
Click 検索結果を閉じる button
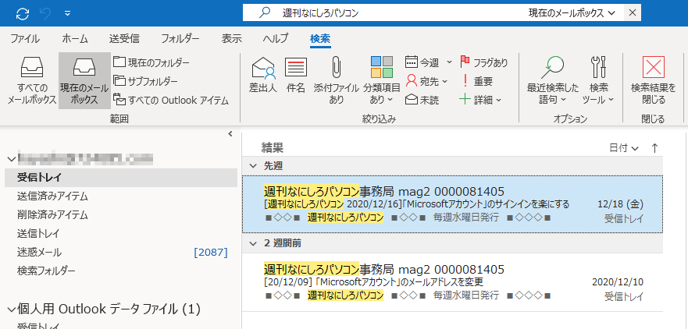pyautogui.click(x=654, y=80)
